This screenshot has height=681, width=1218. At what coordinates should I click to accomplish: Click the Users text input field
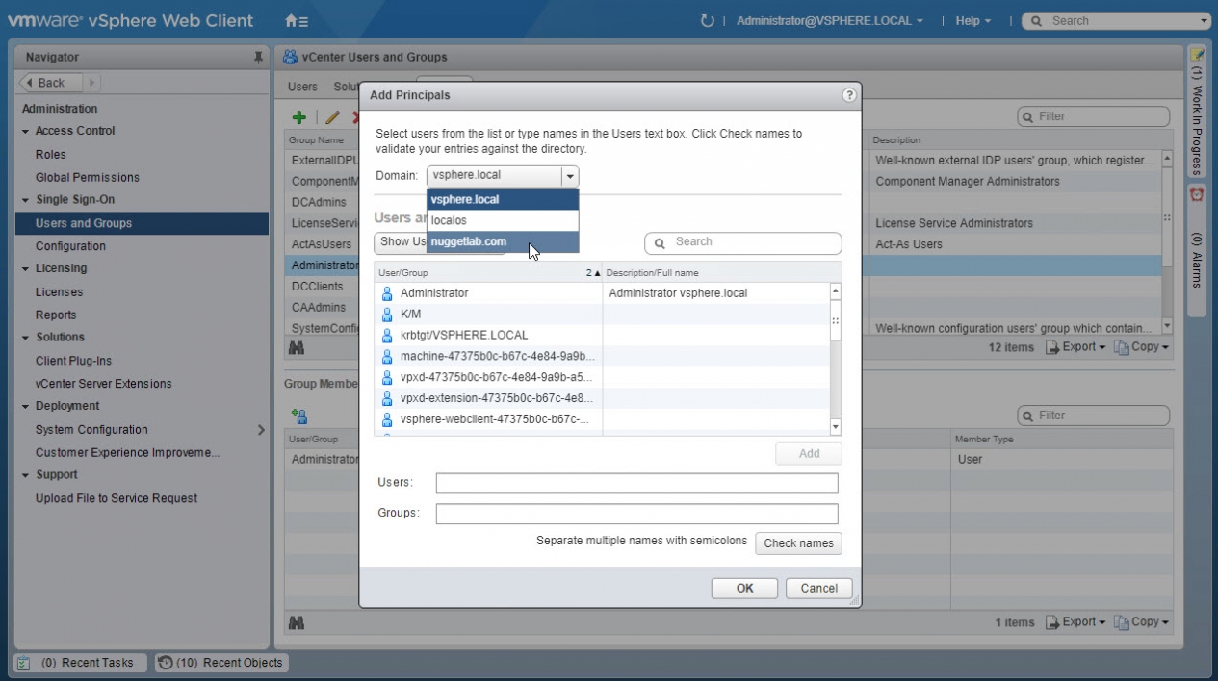tap(636, 483)
